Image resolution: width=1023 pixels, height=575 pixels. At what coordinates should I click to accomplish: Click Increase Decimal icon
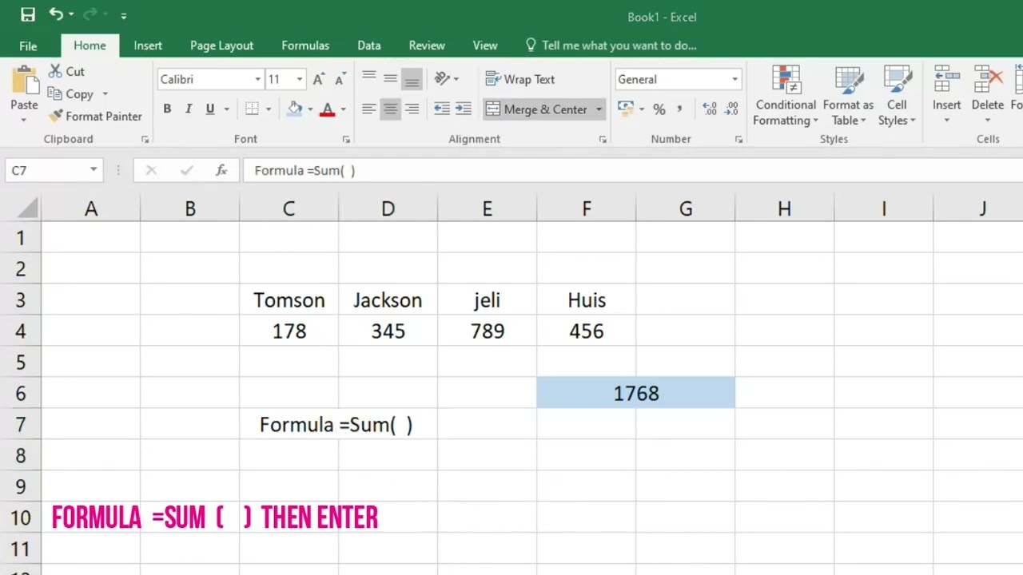point(709,109)
